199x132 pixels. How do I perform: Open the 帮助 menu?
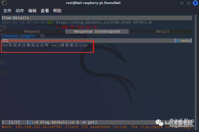click(57, 11)
